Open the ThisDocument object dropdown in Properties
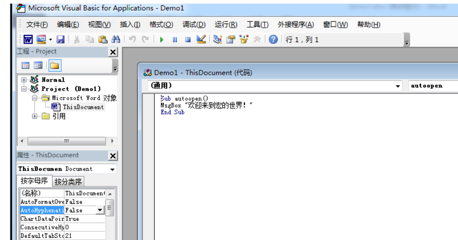458x240 pixels. pyautogui.click(x=113, y=169)
